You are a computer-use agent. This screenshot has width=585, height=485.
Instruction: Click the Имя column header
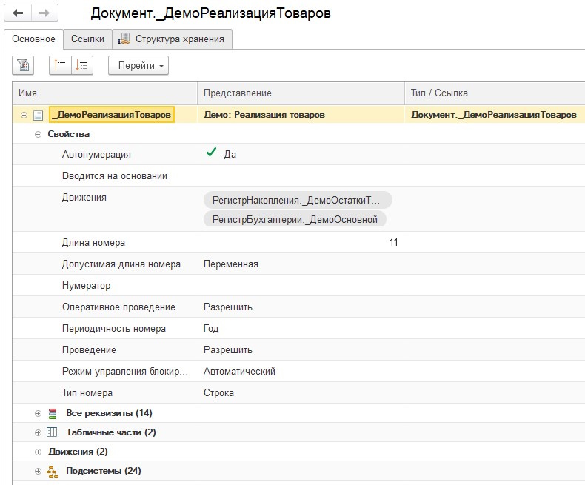105,93
